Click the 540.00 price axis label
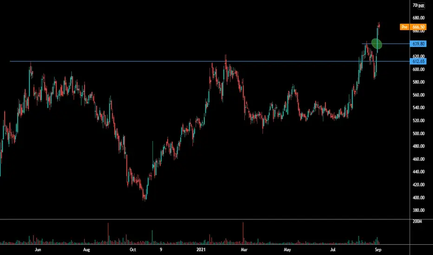This screenshot has height=255, width=433. pyautogui.click(x=418, y=108)
